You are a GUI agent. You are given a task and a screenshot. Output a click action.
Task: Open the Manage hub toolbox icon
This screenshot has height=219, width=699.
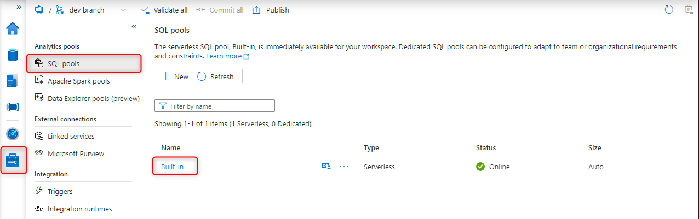click(x=12, y=160)
